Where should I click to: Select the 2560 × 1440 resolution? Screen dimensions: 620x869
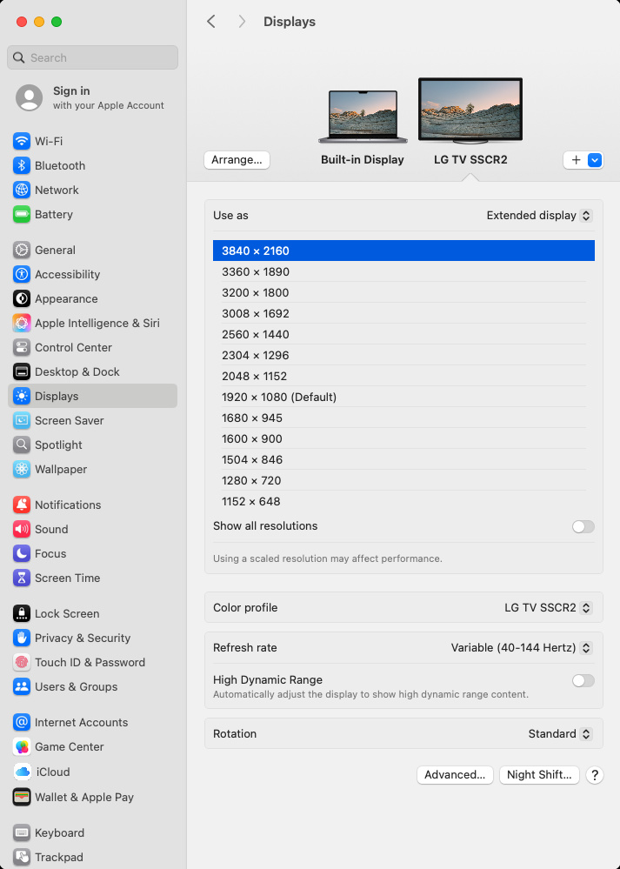click(x=256, y=334)
